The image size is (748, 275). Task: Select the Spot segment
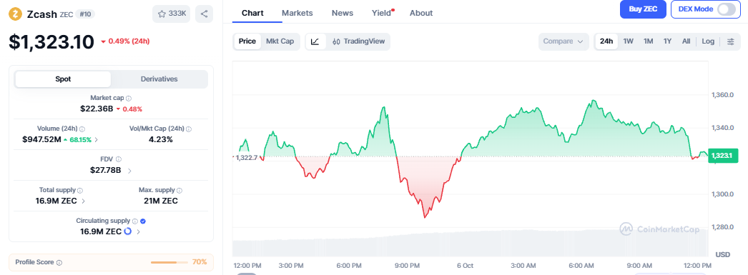coord(63,79)
